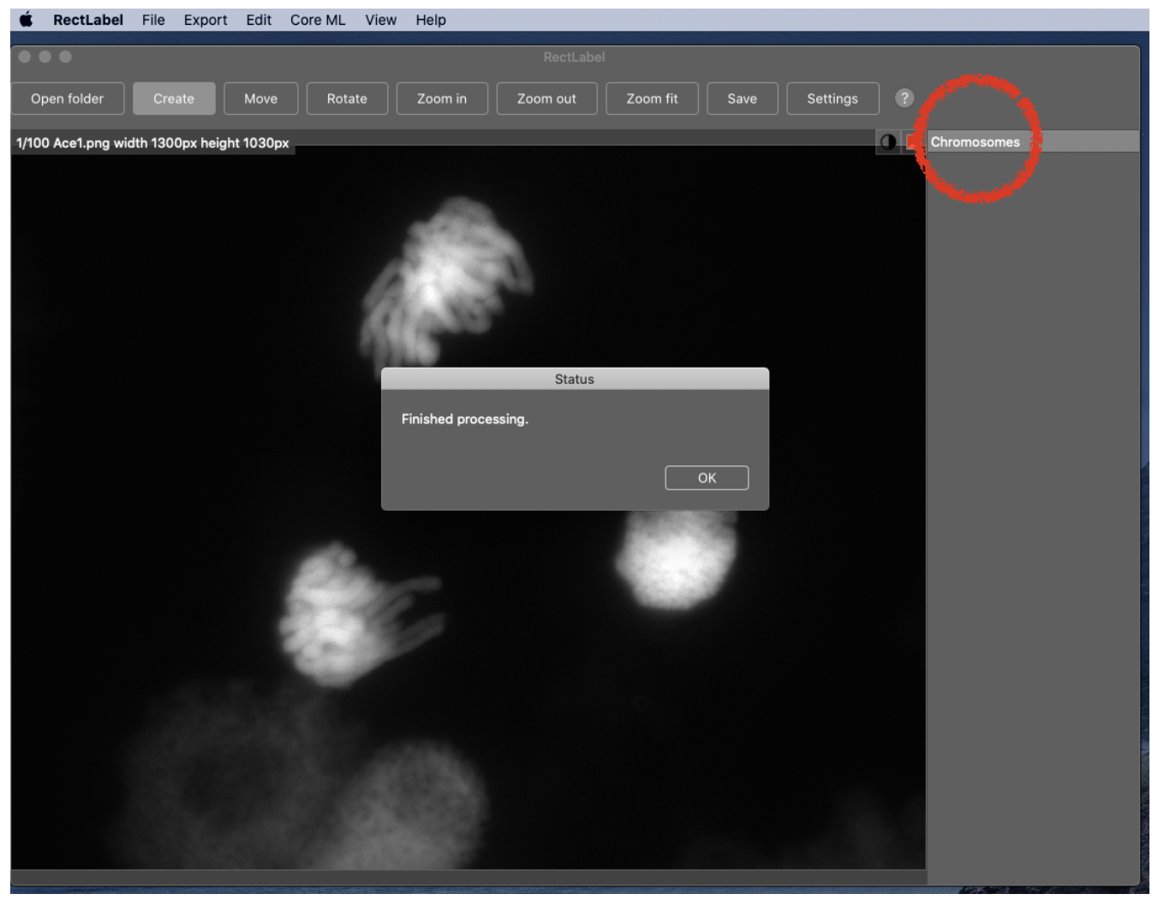1158x900 pixels.
Task: Expand the Core ML menu
Action: (318, 20)
